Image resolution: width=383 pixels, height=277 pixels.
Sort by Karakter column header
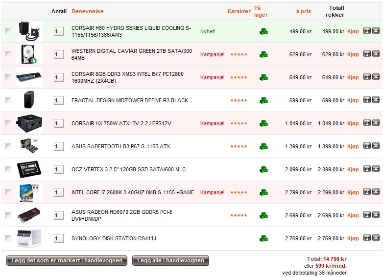tap(239, 11)
